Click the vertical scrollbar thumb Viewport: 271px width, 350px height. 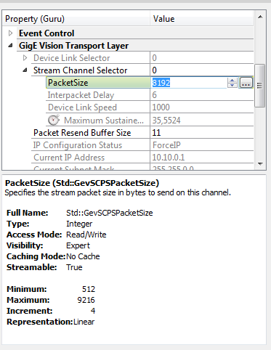point(259,86)
